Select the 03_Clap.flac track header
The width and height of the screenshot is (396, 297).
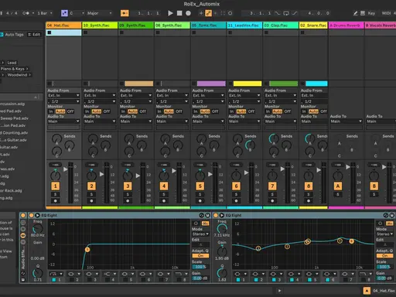click(x=281, y=26)
